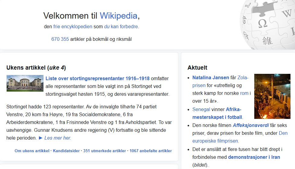Go to the "Kandidatsider" link
295x169 pixels.
(66, 151)
